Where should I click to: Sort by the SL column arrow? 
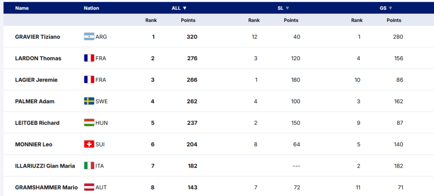[287, 8]
